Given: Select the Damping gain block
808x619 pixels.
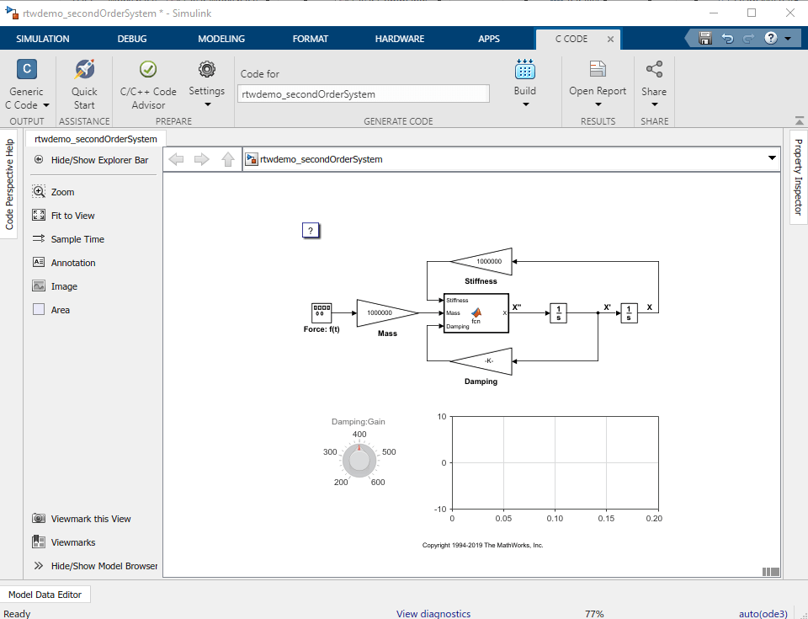Looking at the screenshot, I should click(x=481, y=361).
